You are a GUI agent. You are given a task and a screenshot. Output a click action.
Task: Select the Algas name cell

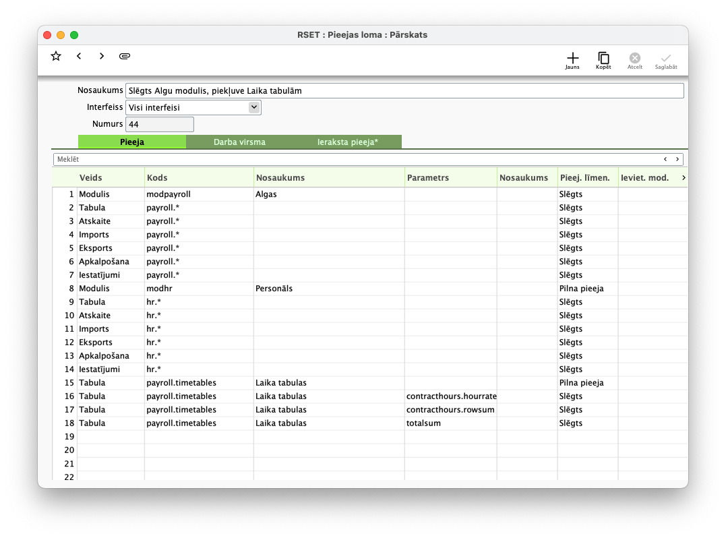pos(329,194)
